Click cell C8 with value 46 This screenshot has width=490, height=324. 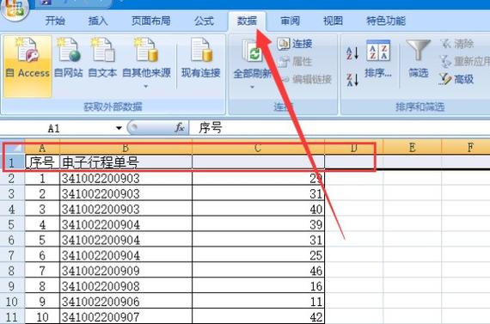(258, 271)
